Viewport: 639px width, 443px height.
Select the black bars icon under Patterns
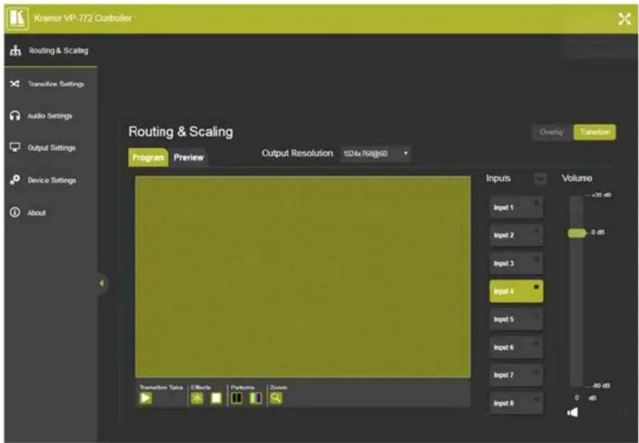point(237,398)
